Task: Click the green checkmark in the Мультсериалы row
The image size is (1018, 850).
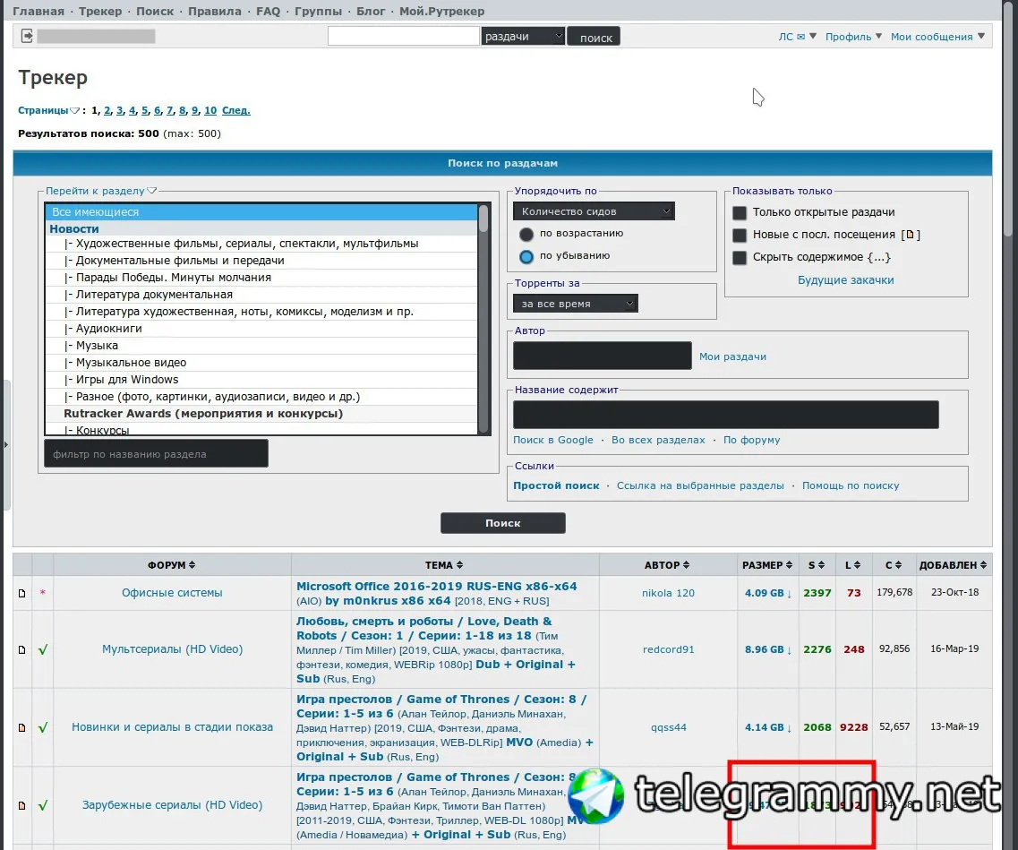Action: [43, 649]
